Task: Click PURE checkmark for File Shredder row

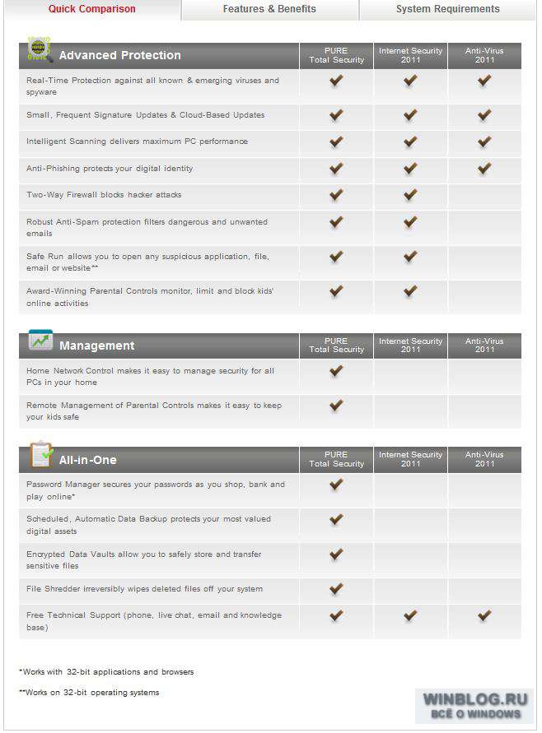Action: (336, 589)
